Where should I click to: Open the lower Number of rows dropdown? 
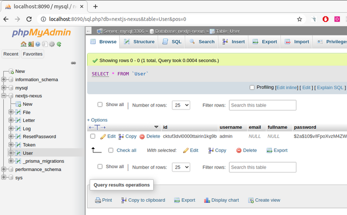[181, 167]
